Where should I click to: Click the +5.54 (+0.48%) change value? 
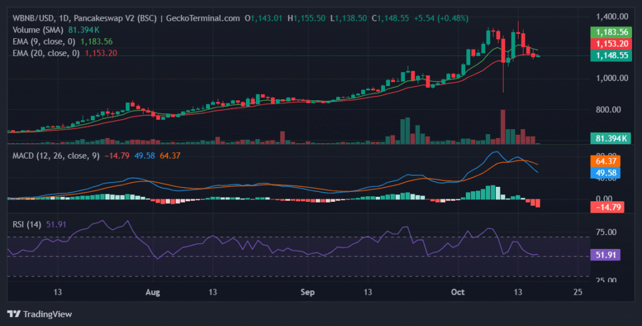(x=441, y=18)
